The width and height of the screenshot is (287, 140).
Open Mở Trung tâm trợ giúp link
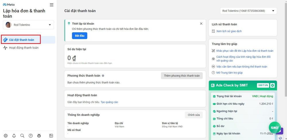(x=229, y=73)
